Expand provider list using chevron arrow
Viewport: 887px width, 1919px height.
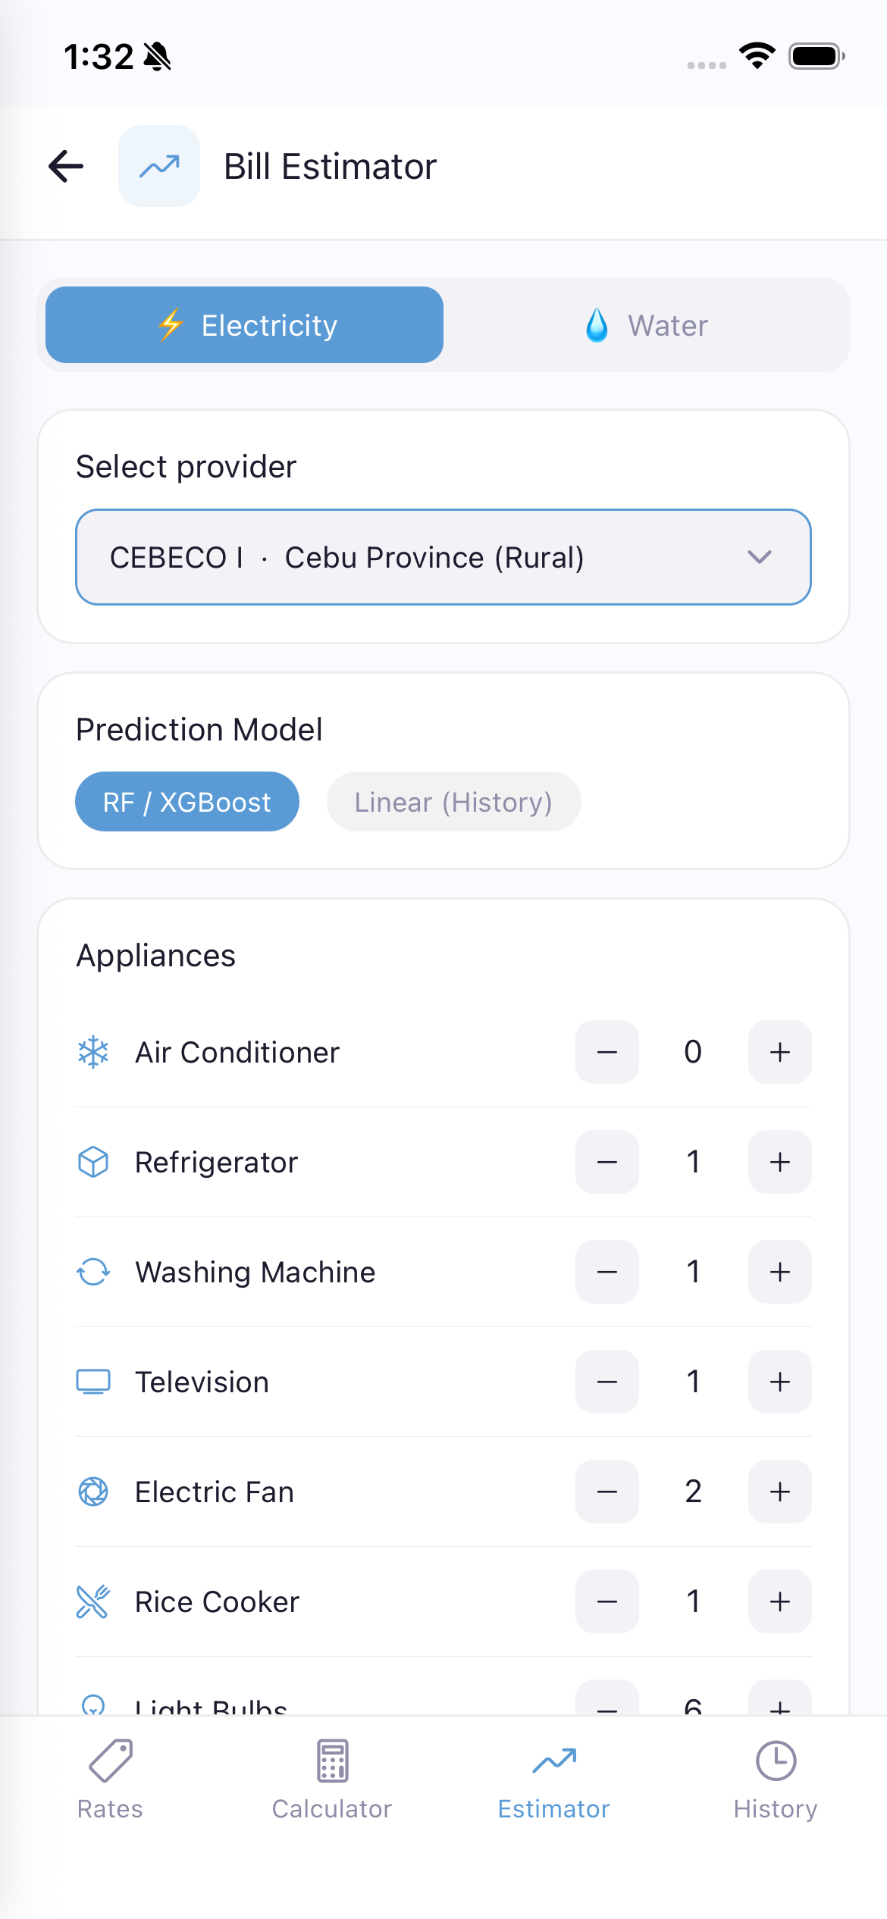pyautogui.click(x=759, y=557)
